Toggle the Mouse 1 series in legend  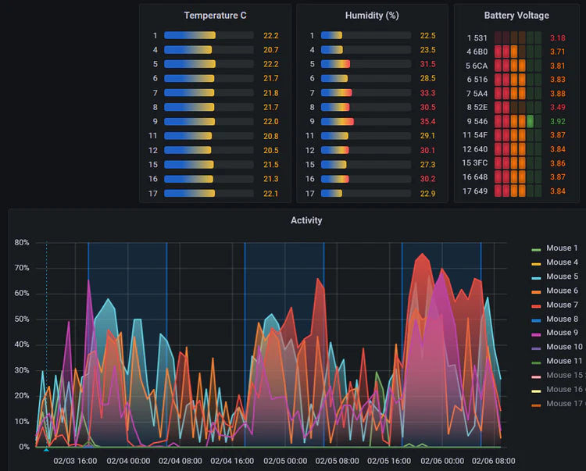pos(562,248)
